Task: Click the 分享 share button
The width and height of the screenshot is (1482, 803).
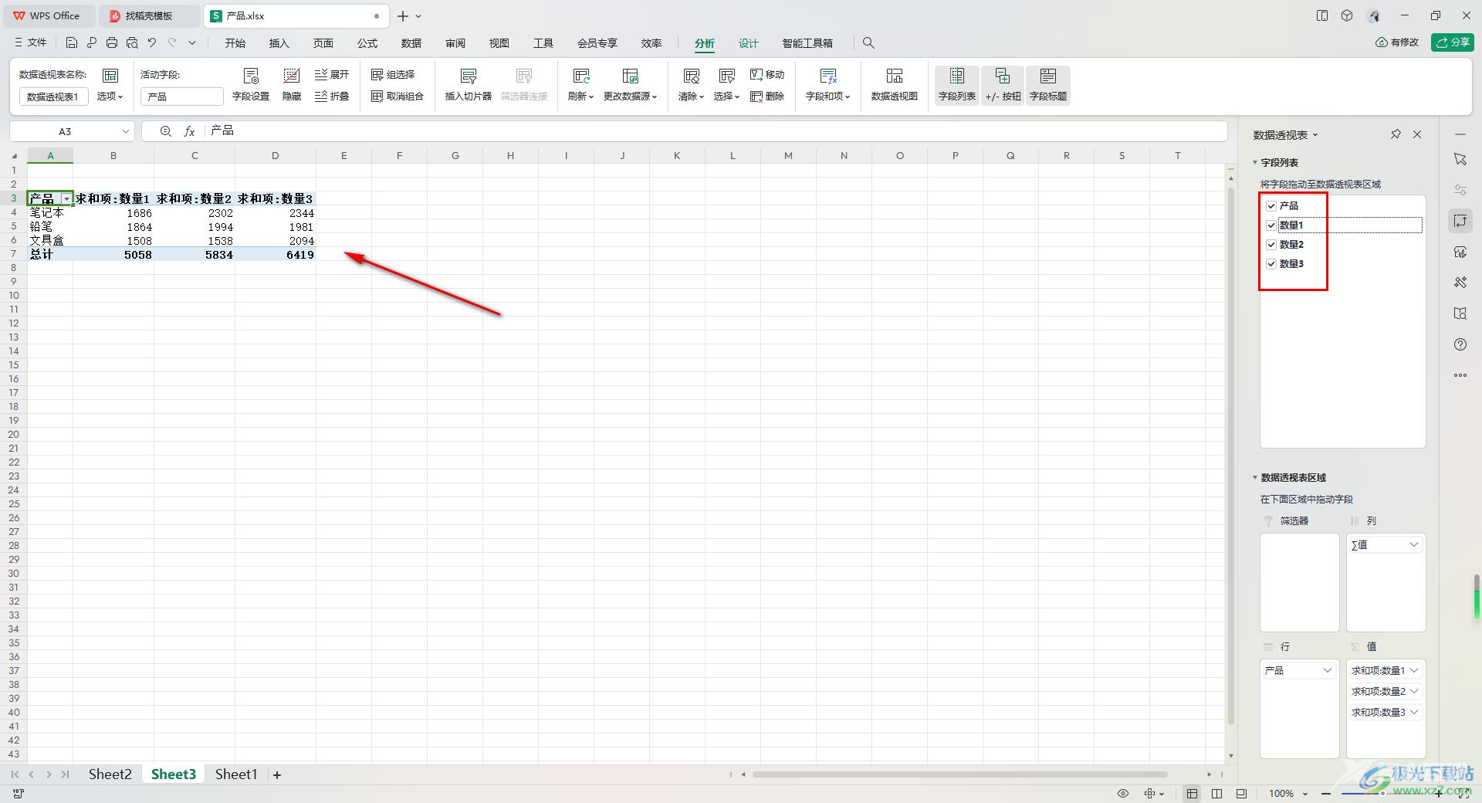Action: pyautogui.click(x=1453, y=42)
